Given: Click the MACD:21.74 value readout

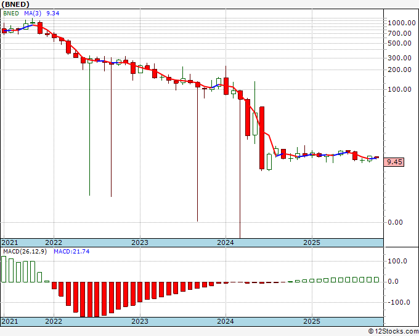Looking at the screenshot, I should [71, 252].
